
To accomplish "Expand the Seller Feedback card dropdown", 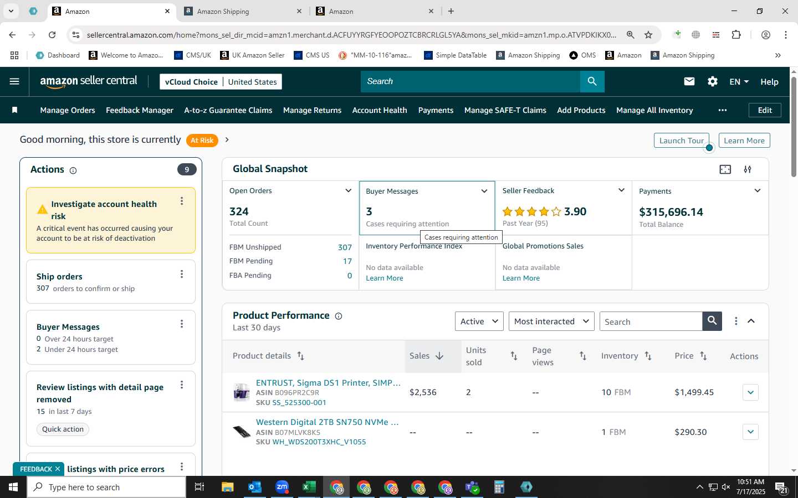I will click(621, 190).
